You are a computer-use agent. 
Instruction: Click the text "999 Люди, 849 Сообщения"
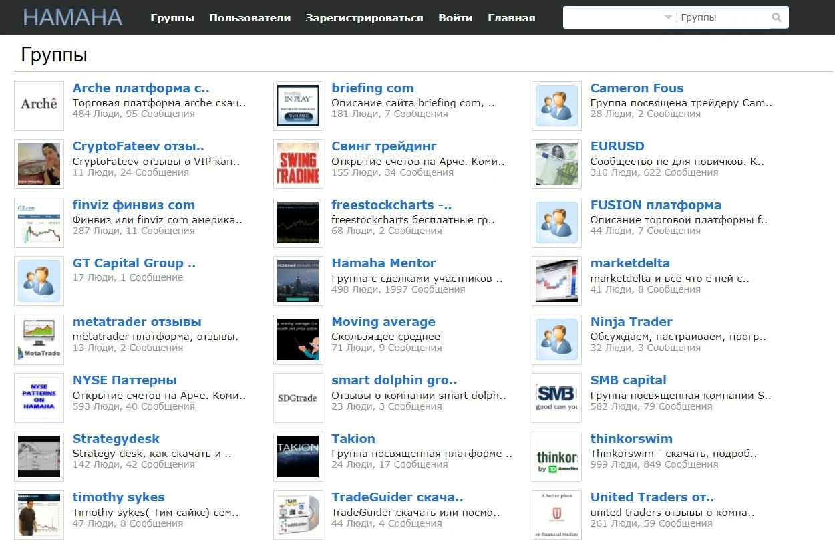pyautogui.click(x=654, y=464)
